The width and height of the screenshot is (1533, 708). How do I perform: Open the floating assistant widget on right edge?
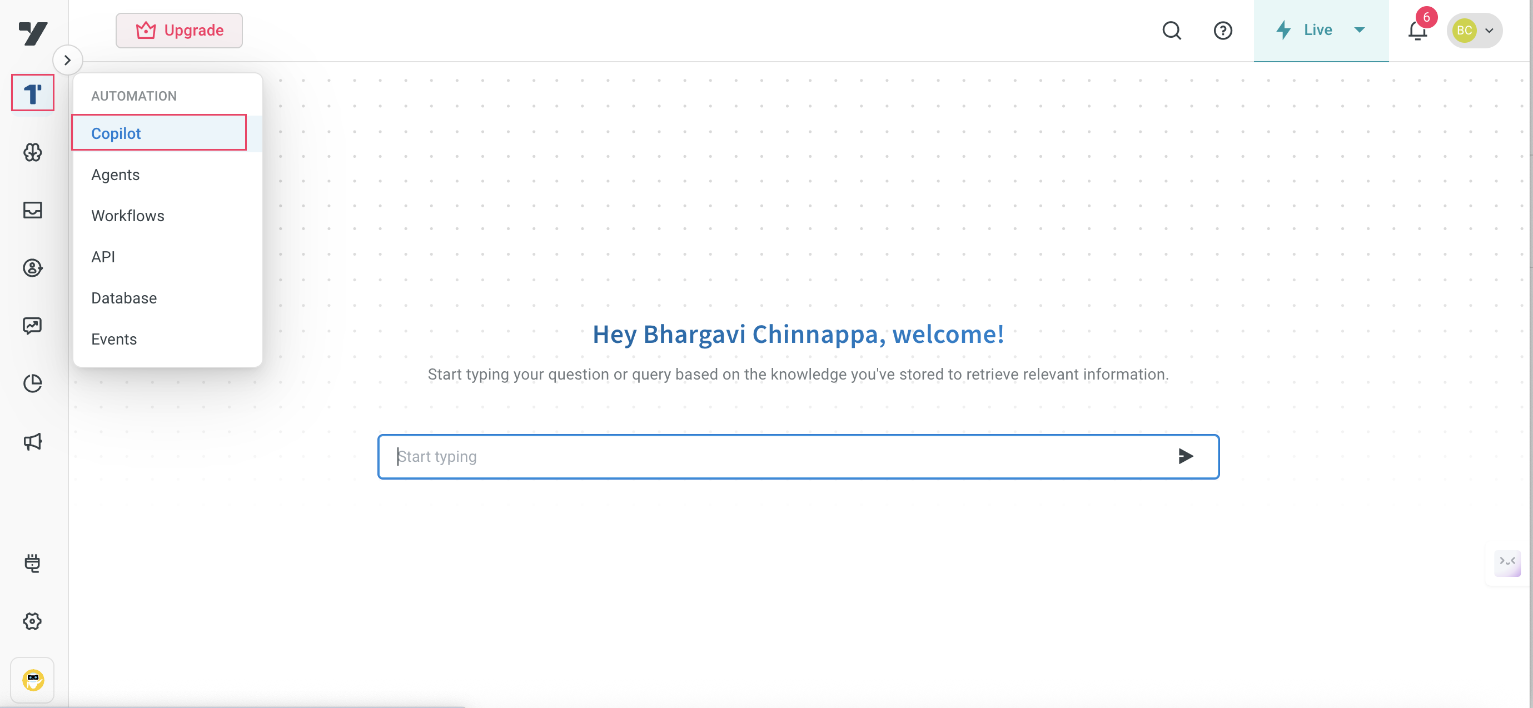(1507, 563)
